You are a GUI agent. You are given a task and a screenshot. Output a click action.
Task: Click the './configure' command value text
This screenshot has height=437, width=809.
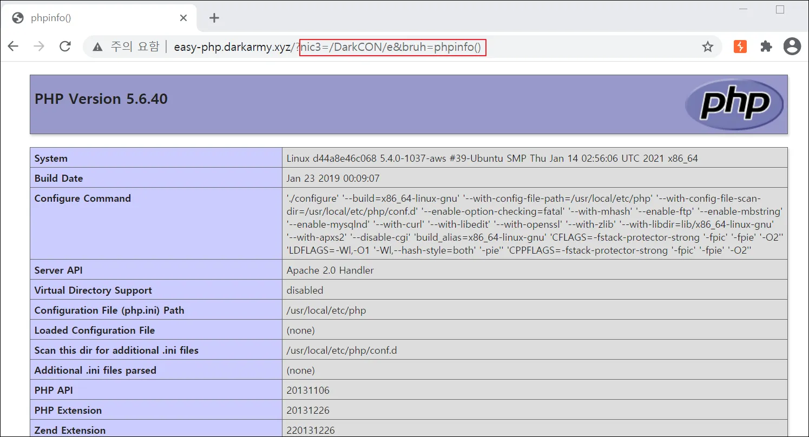(x=535, y=224)
